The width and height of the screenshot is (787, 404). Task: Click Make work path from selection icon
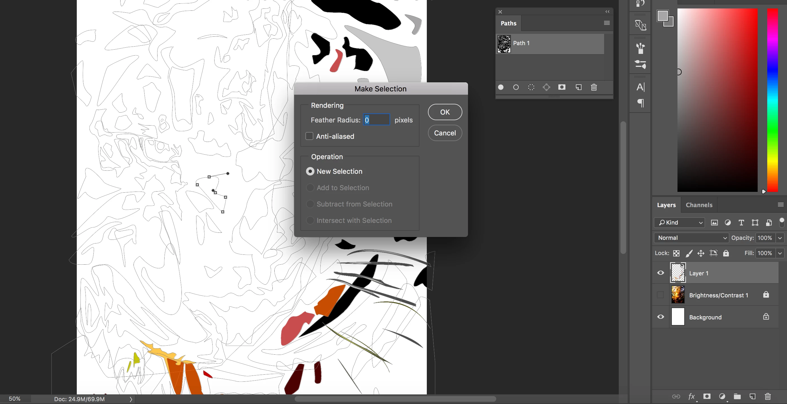(x=546, y=87)
